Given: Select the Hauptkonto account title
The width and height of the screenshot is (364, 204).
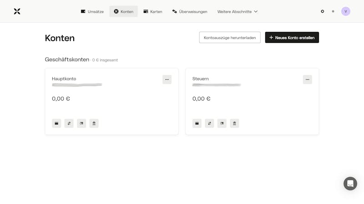Looking at the screenshot, I should [x=64, y=78].
